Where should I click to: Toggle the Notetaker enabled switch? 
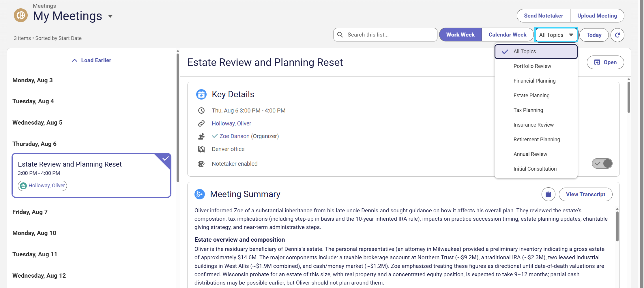coord(602,163)
